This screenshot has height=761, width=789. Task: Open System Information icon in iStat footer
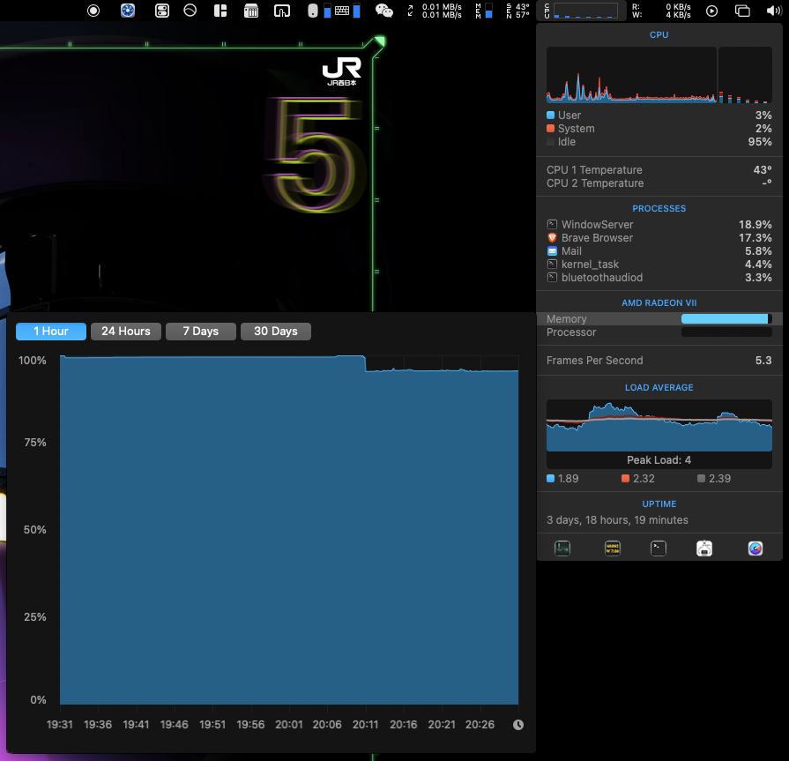(704, 548)
